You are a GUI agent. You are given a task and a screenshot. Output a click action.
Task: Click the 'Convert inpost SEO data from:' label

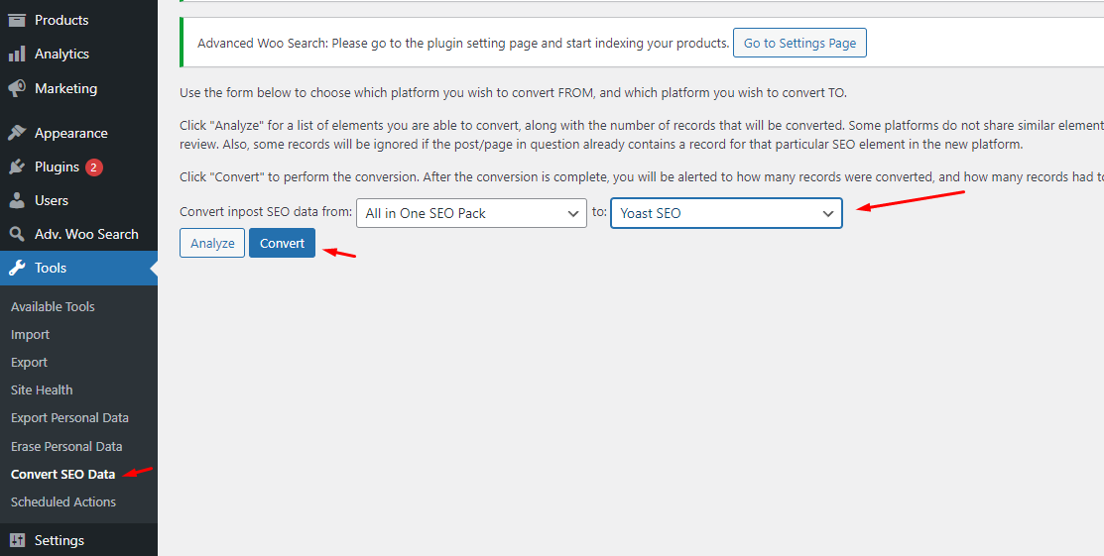tap(266, 212)
